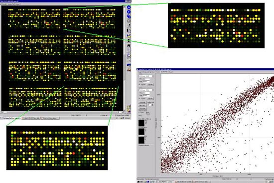Viewport: 274px width, 183px height.
Task: Click the topmost of three stacked buttons below Y Axis
Action: tap(142, 102)
